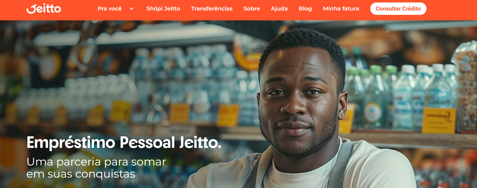This screenshot has height=188, width=477.
Task: Go to Transferências
Action: click(x=212, y=9)
